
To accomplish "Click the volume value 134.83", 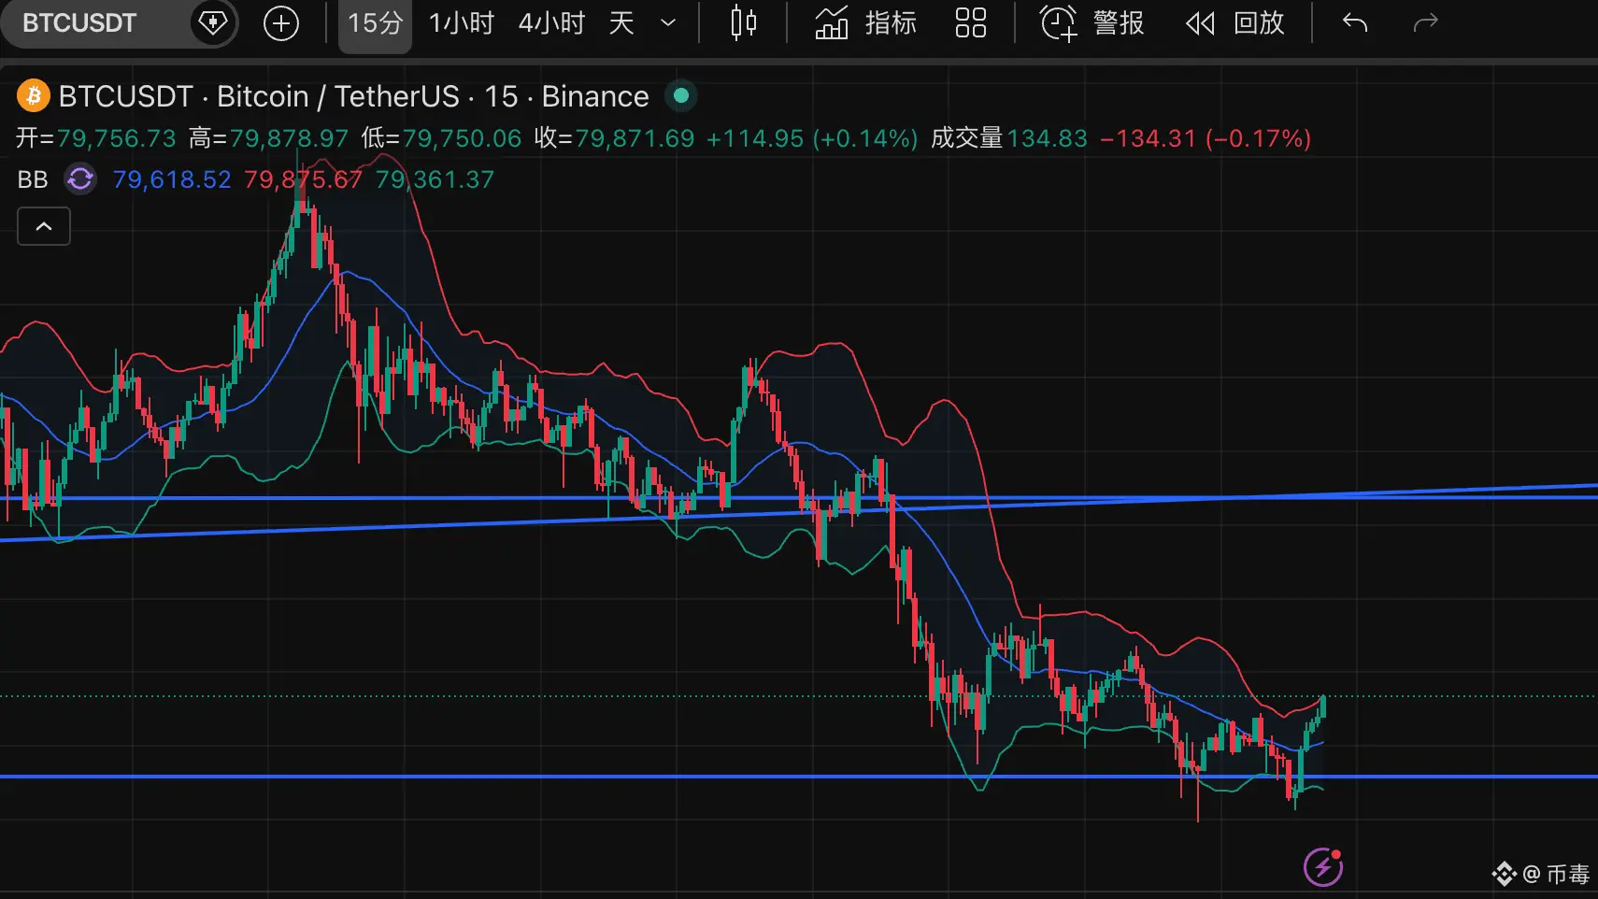I will click(x=1047, y=138).
